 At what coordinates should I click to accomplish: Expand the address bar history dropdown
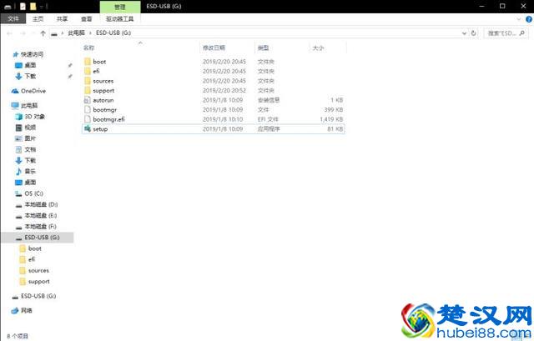click(463, 33)
